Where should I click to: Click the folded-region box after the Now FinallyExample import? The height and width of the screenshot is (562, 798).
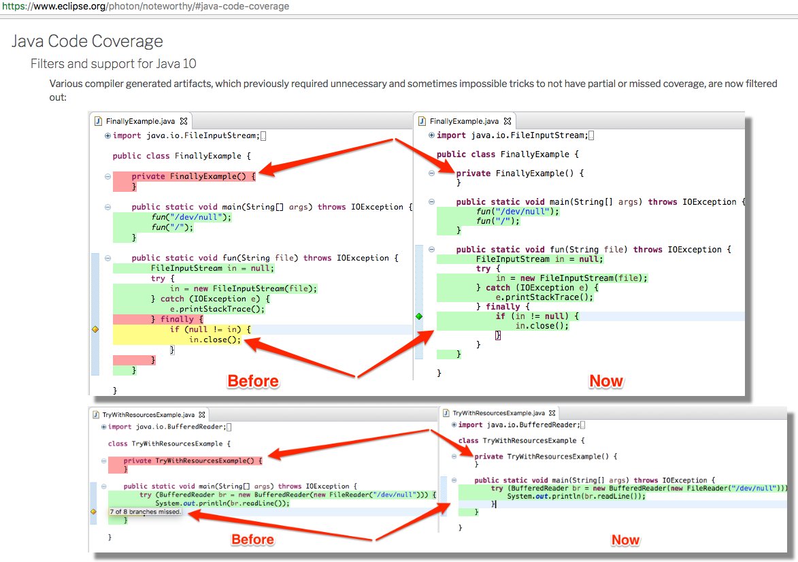591,135
